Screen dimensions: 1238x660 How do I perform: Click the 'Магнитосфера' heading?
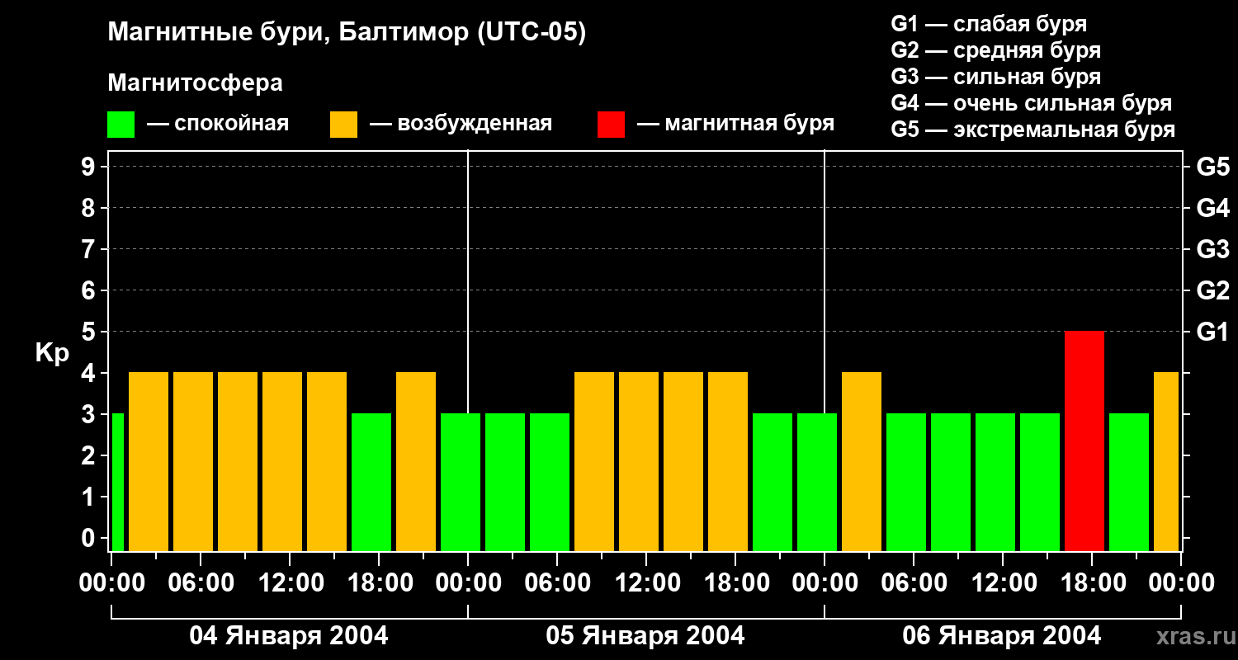pyautogui.click(x=195, y=83)
